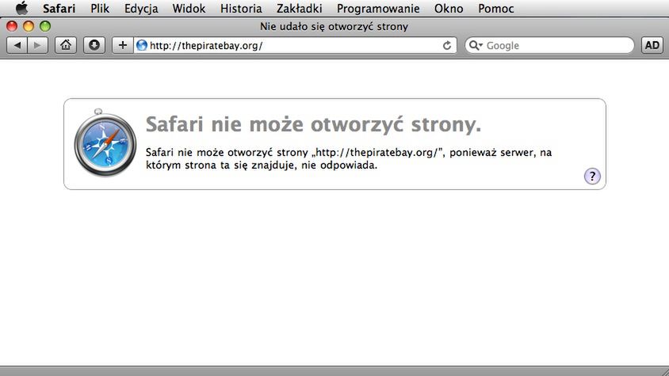Screen dimensions: 669x376
Task: Click the address field showing thepiratebay.org
Action: pos(294,45)
